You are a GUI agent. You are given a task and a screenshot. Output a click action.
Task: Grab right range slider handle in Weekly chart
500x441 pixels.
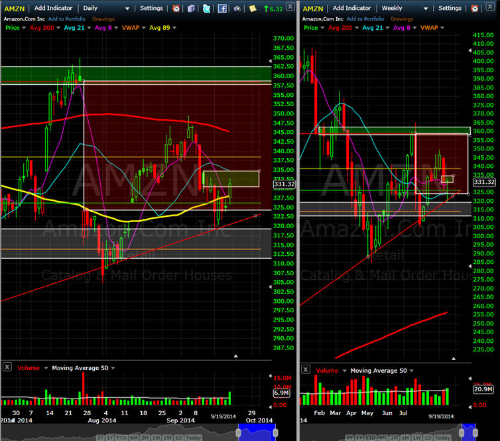point(475,432)
